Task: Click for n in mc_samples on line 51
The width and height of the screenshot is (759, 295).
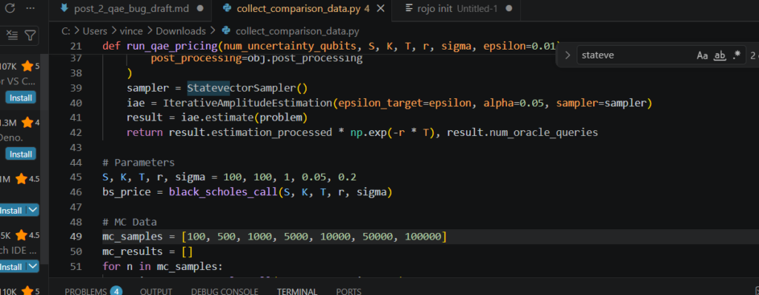Action: point(162,266)
